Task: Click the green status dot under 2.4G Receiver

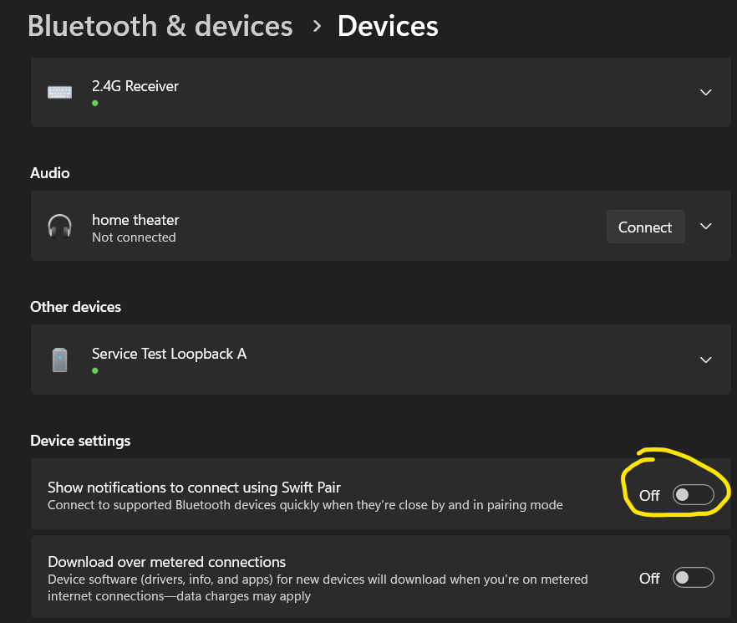Action: tap(95, 103)
